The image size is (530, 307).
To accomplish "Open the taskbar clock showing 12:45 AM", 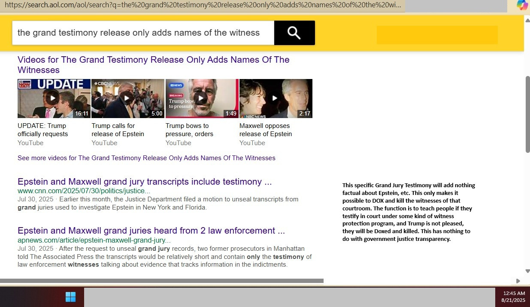I will [x=513, y=297].
